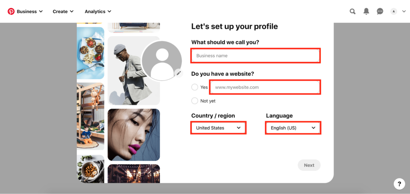
Task: Click the www.mywebsite.com input field
Action: point(265,87)
